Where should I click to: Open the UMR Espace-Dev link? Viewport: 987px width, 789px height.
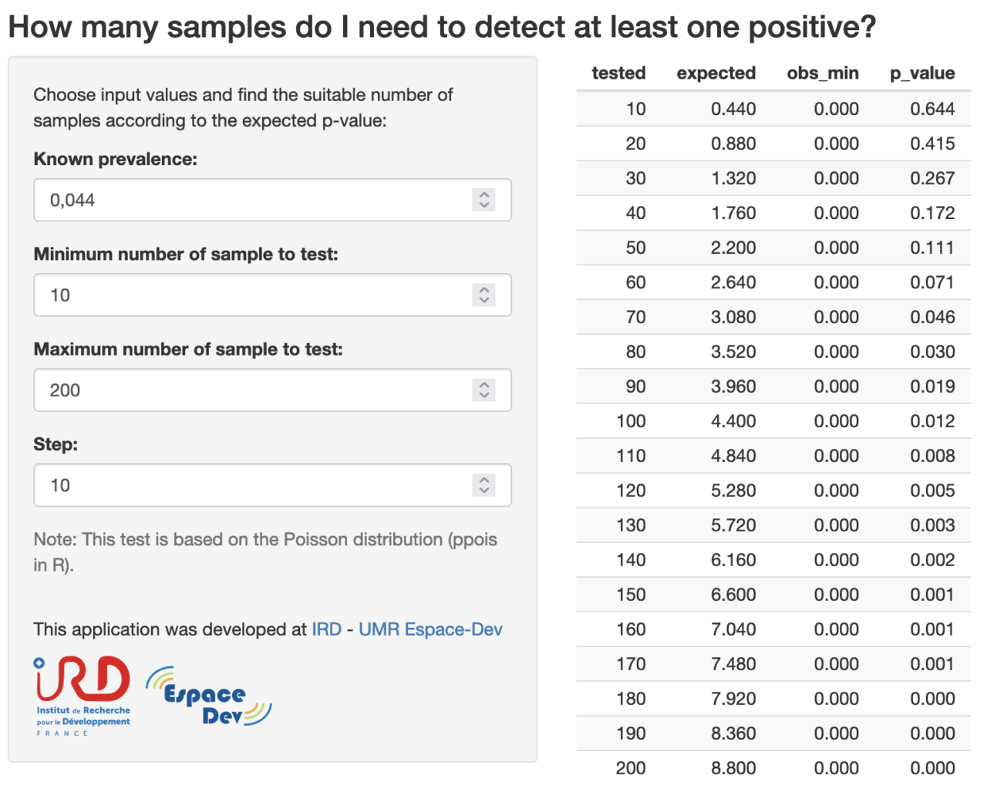430,629
